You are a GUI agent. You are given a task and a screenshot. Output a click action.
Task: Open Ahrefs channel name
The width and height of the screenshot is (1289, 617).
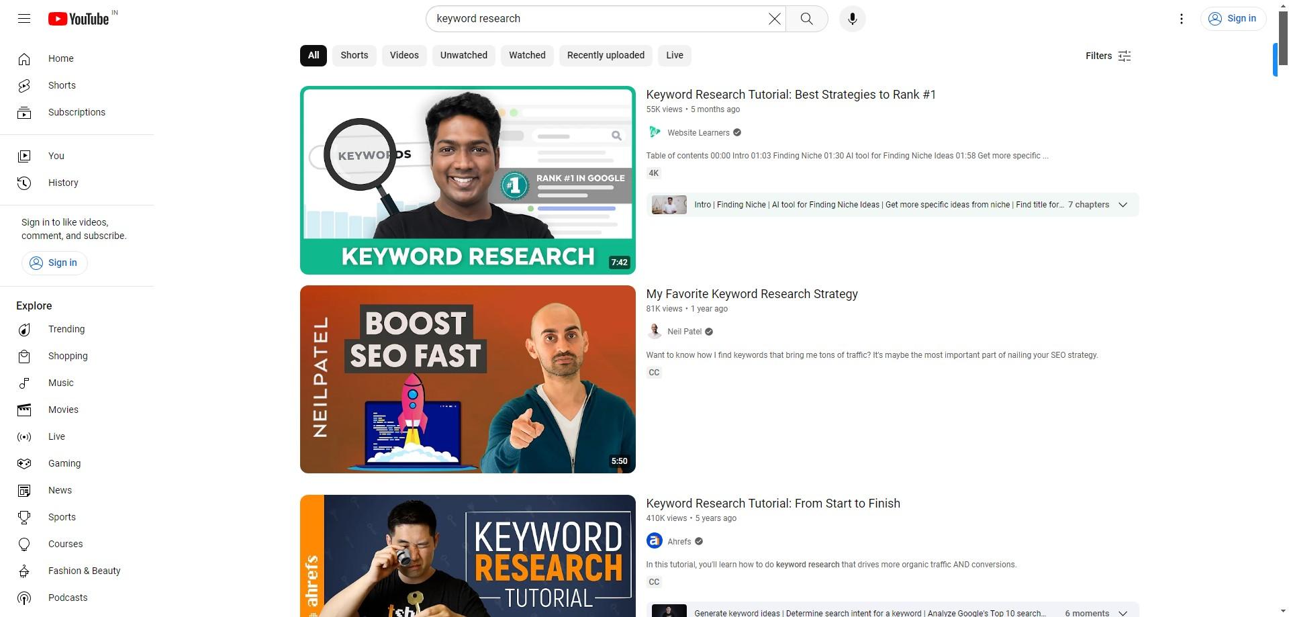coord(679,542)
